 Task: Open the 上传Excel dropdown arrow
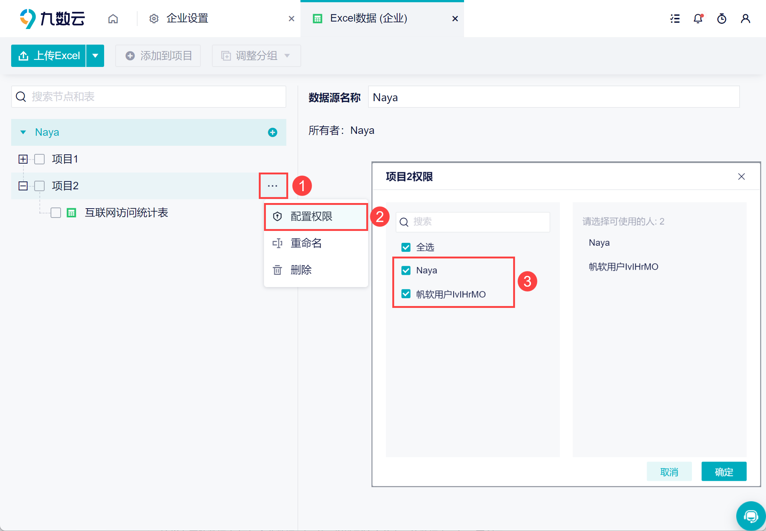click(x=95, y=56)
